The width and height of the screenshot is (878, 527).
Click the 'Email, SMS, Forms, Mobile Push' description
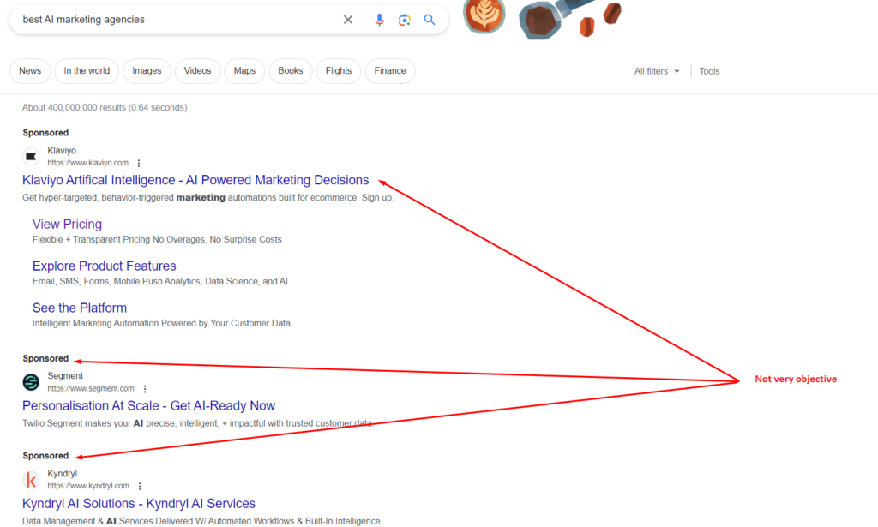160,281
